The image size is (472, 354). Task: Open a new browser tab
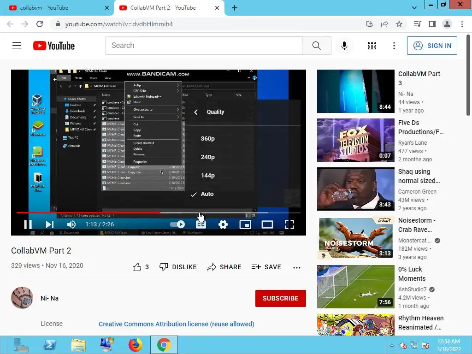pyautogui.click(x=235, y=8)
